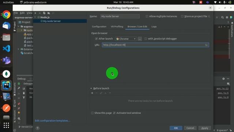Image resolution: width=234 pixels, height=132 pixels.
Task: Click the trash icon in debug console
Action: pos(24,93)
